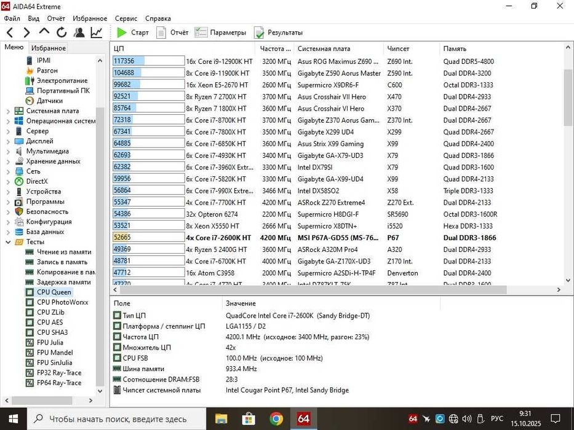Collapse the Тесты node
Viewport: 574px width, 430px height.
[x=8, y=241]
